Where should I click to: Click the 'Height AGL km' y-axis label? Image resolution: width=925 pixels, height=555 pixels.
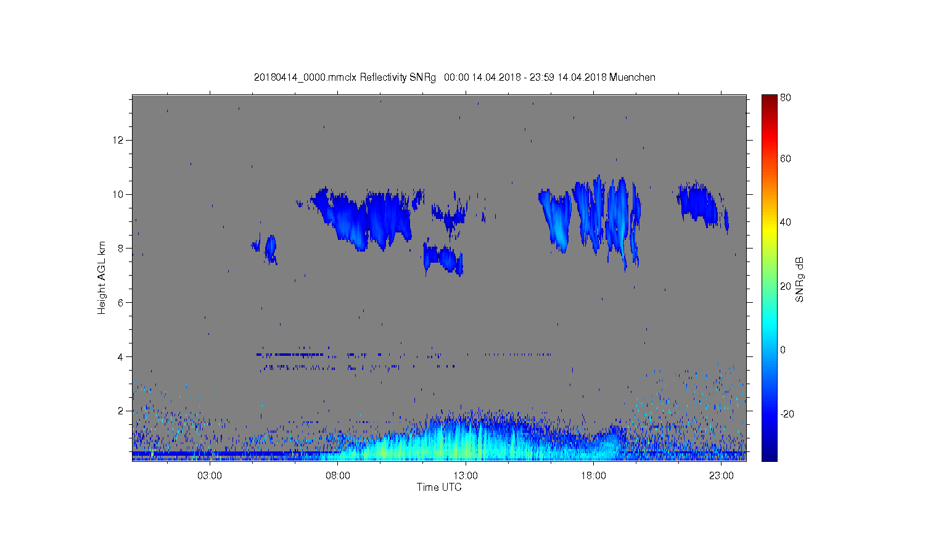(102, 277)
